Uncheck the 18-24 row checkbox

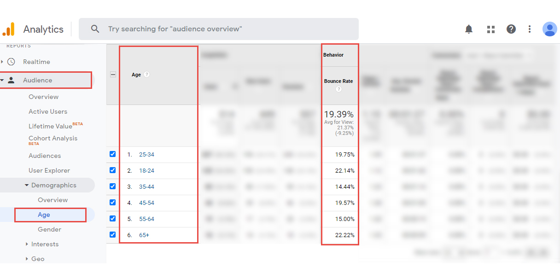(x=113, y=170)
